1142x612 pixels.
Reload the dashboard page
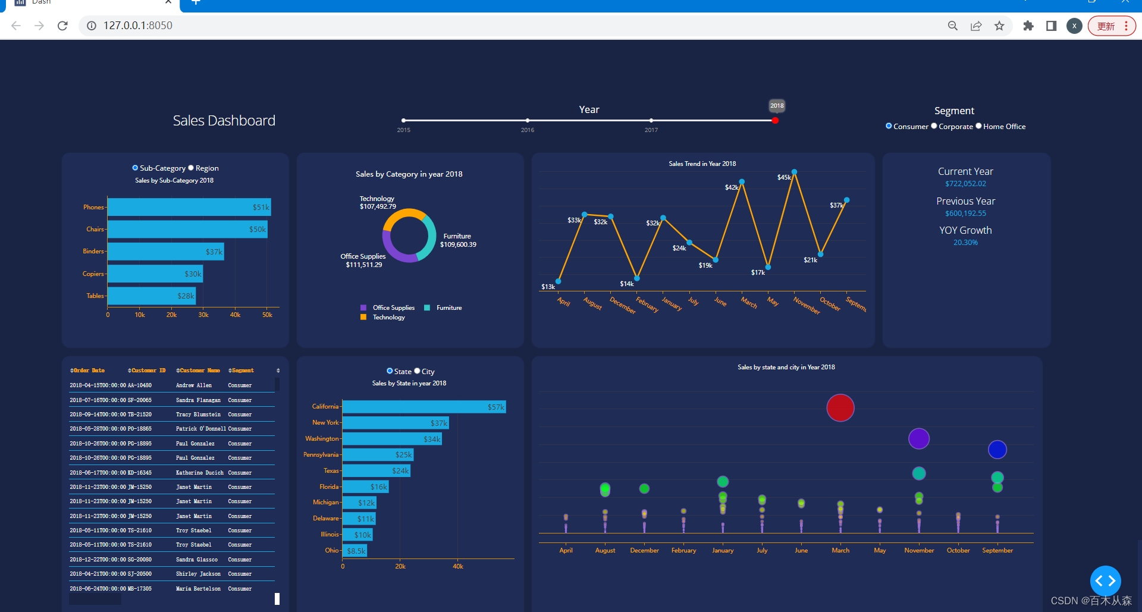coord(62,26)
